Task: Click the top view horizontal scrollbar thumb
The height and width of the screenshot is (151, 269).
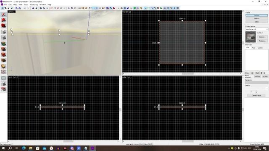Action: (188, 74)
